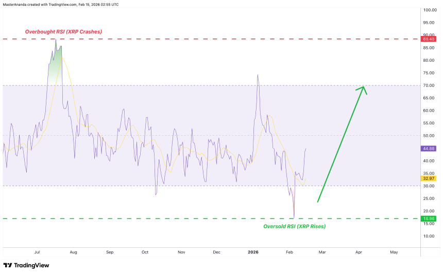Click the 70.00 level on price scale
The height and width of the screenshot is (274, 443).
(429, 85)
